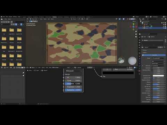Select the Material slot in the properties list
Screen dimensions: 167x125
pyautogui.click(x=152, y=40)
